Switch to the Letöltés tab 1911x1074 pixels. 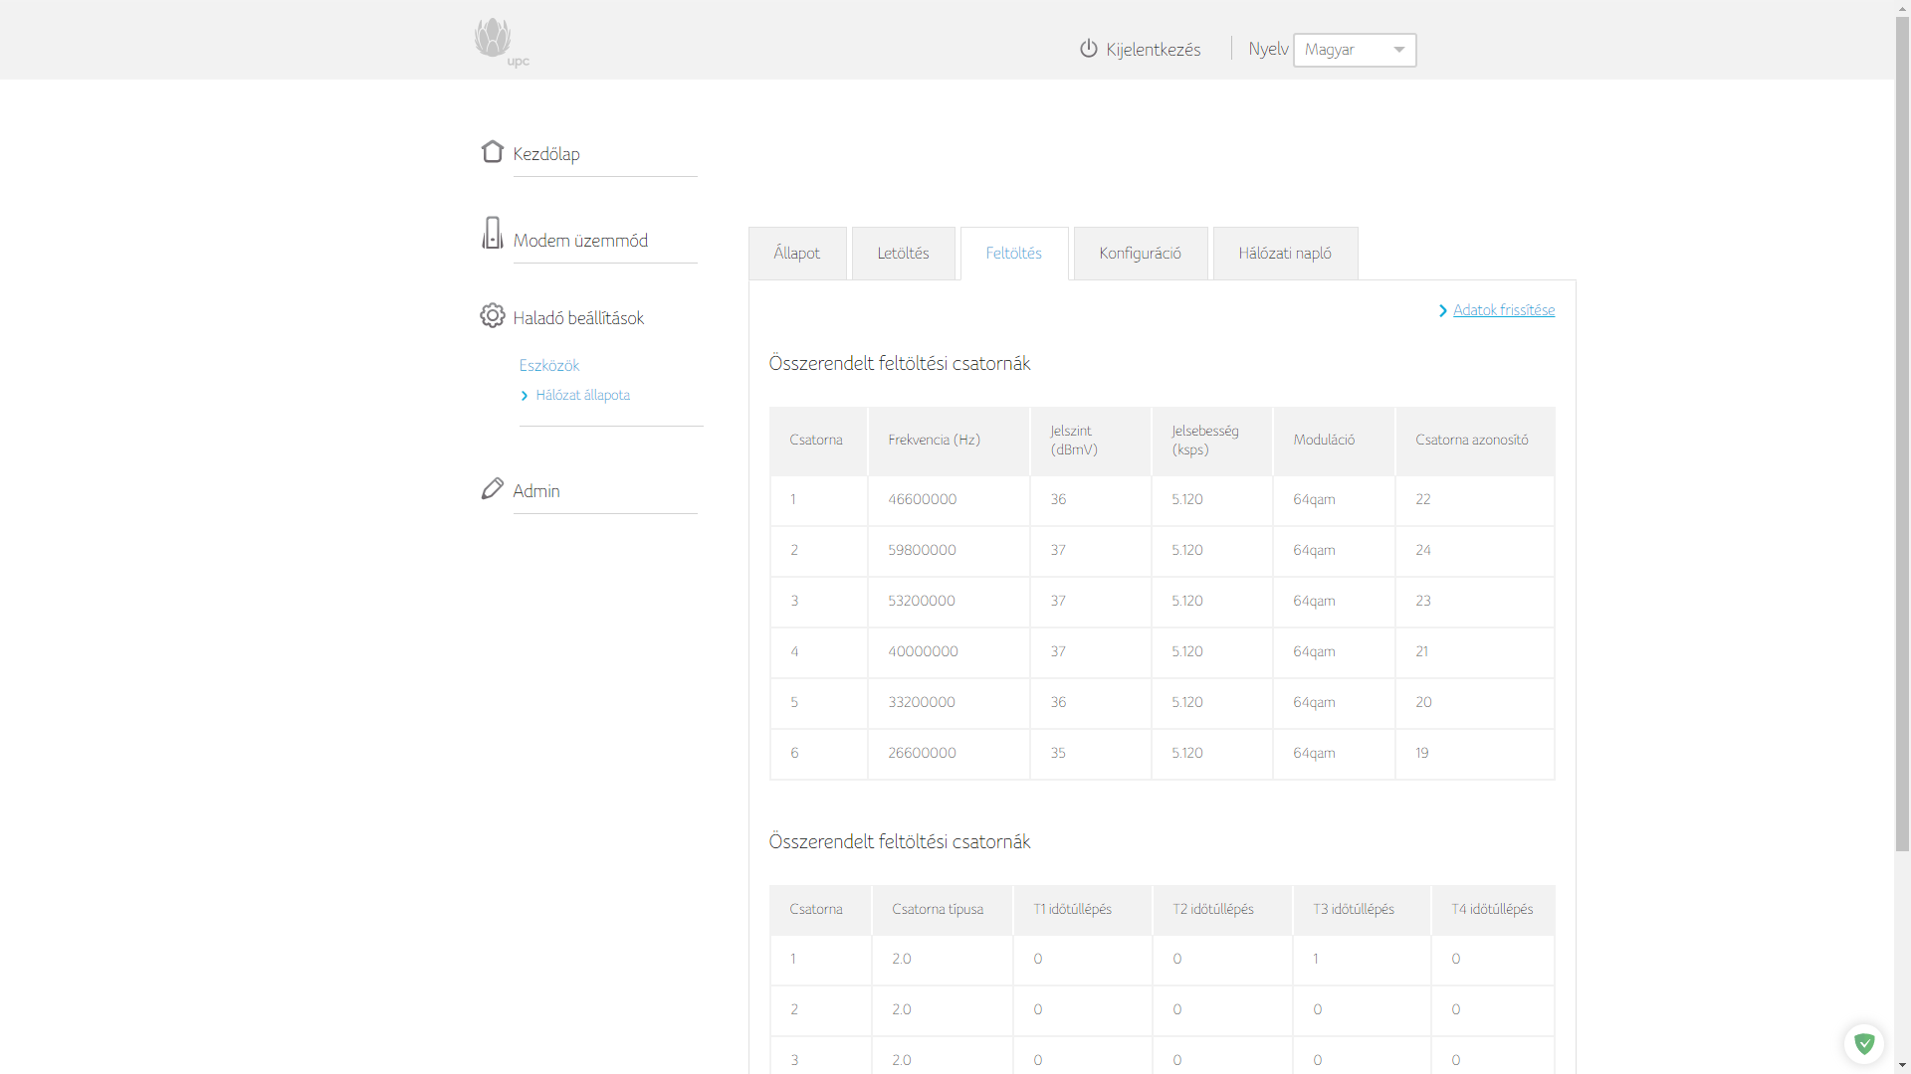(x=903, y=254)
